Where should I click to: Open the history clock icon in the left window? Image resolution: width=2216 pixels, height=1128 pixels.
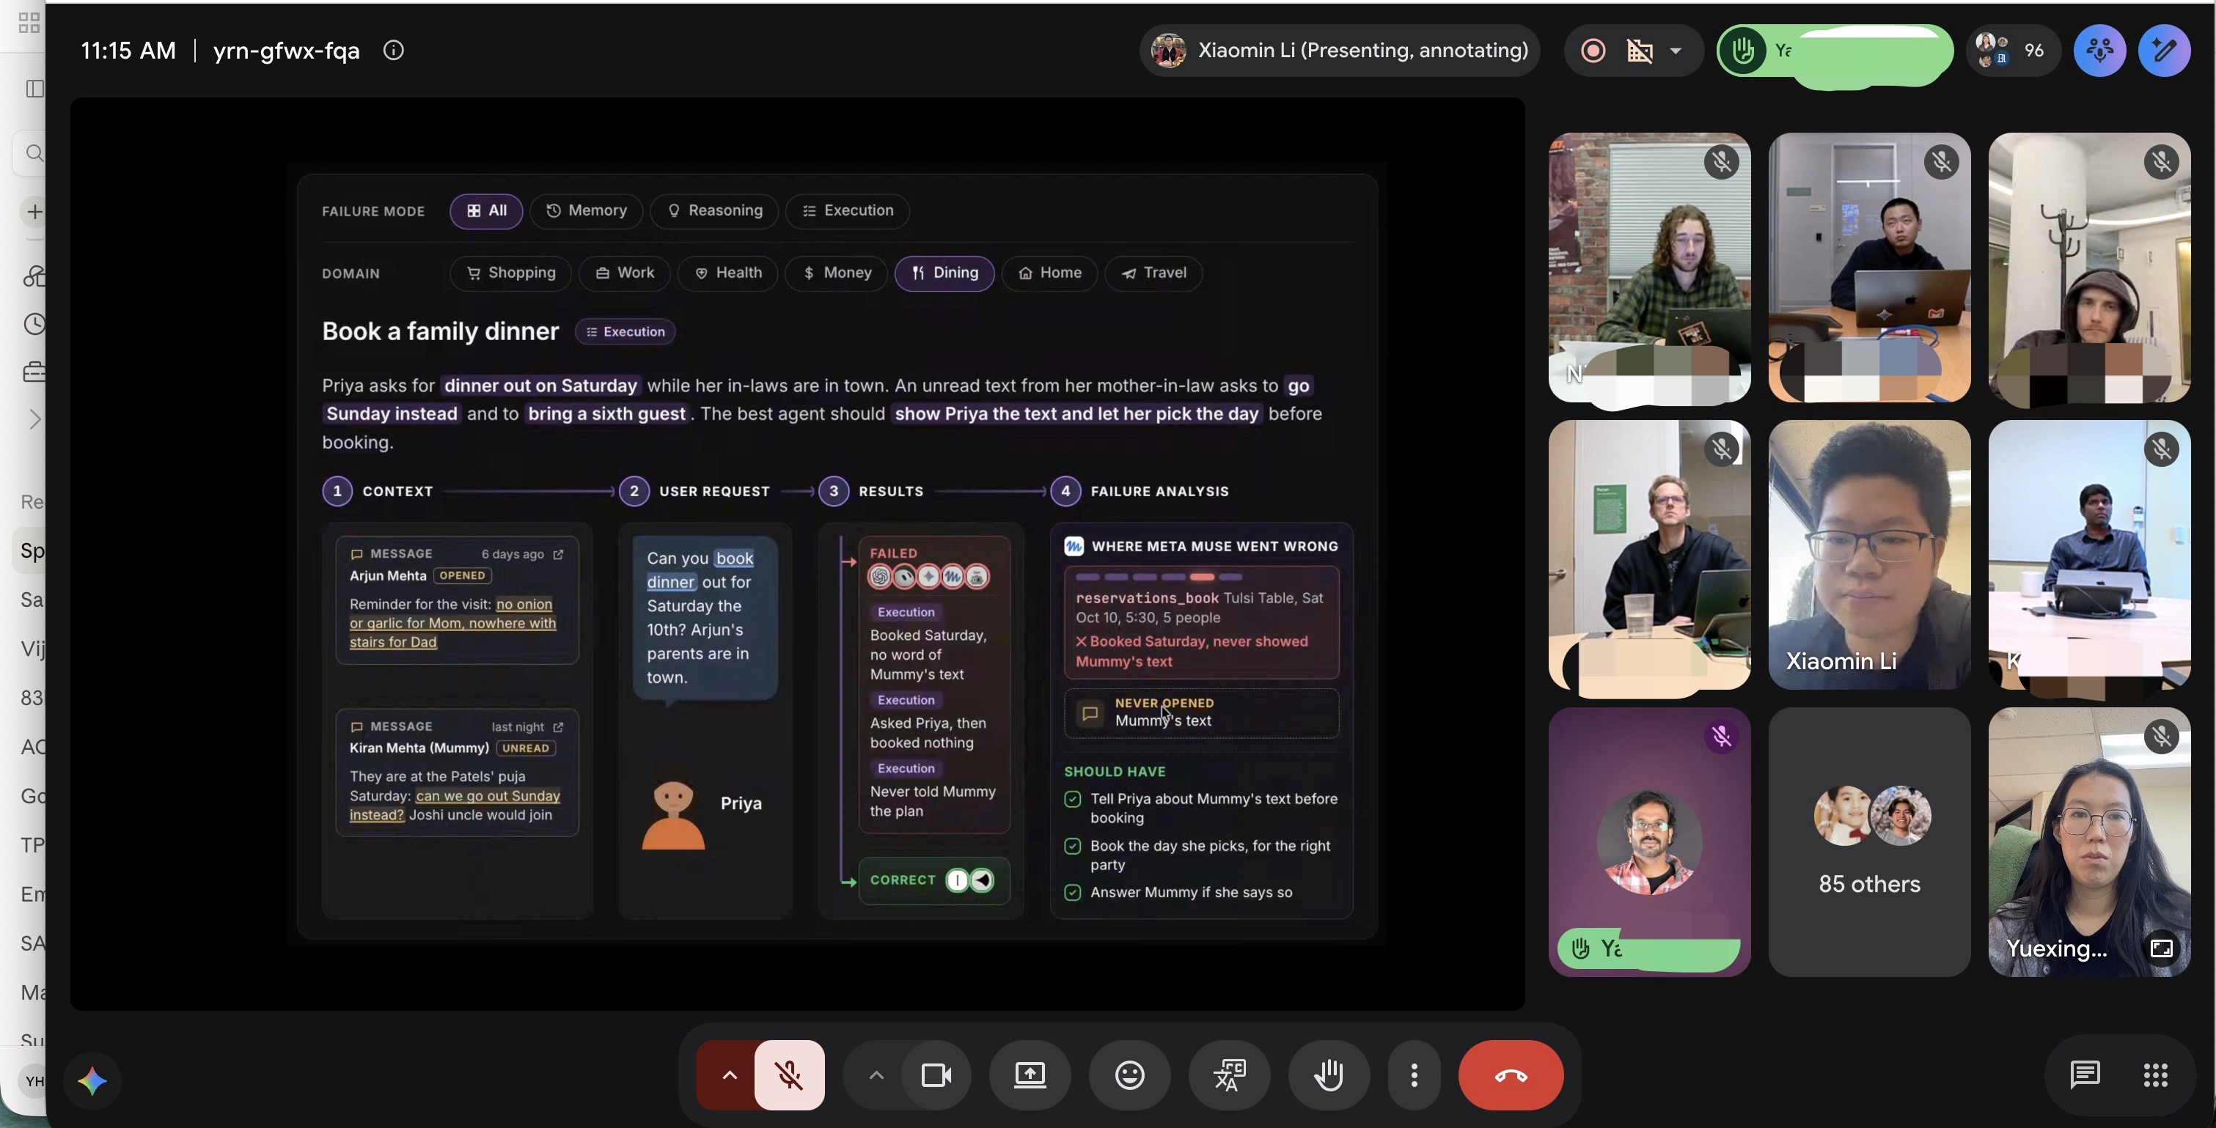tap(34, 324)
